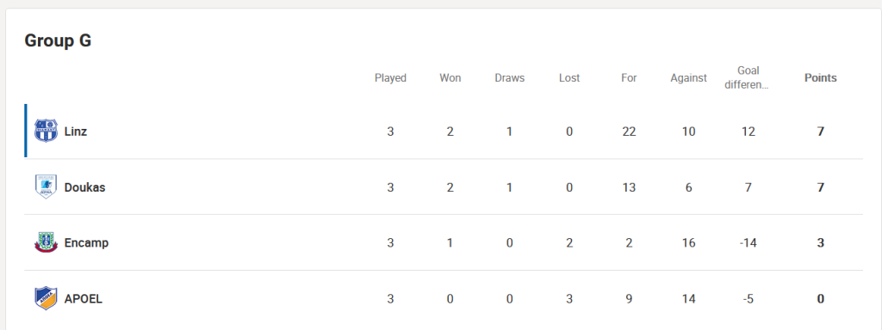Viewport: 882px width, 330px height.
Task: Open the Doukas team name link
Action: (85, 186)
